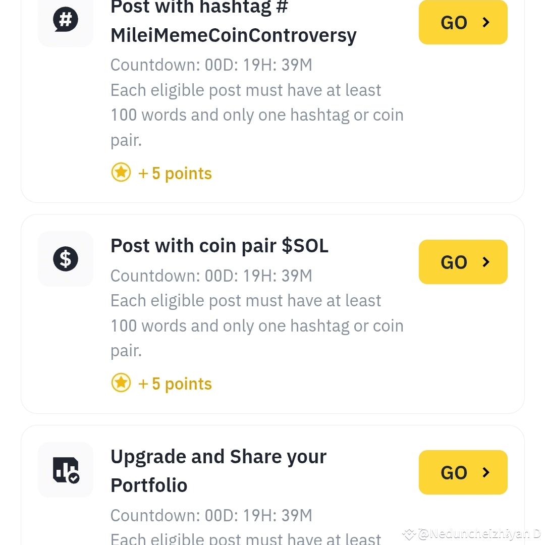Select the Upgrade and Share your Portfolio heading
Image resolution: width=545 pixels, height=545 pixels.
(x=219, y=470)
